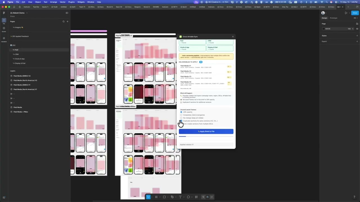Select the Rectangle shape tool
This screenshot has height=202, width=360.
click(164, 197)
